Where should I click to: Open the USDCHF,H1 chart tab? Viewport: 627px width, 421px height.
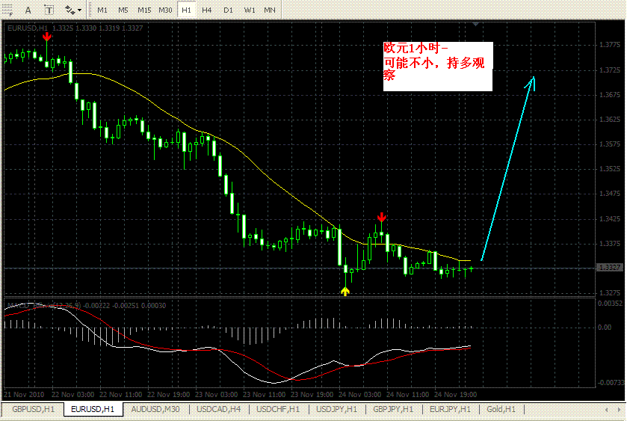coord(278,409)
